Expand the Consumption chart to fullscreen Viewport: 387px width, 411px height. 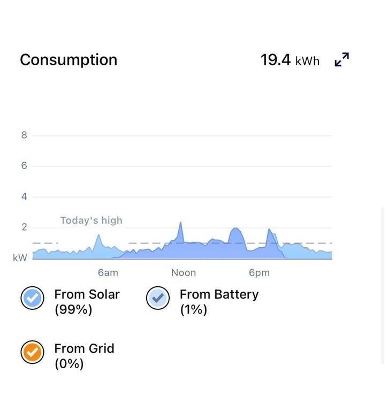342,59
